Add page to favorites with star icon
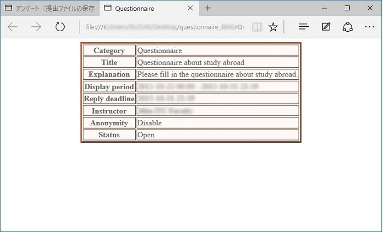This screenshot has height=232, width=383. (273, 27)
